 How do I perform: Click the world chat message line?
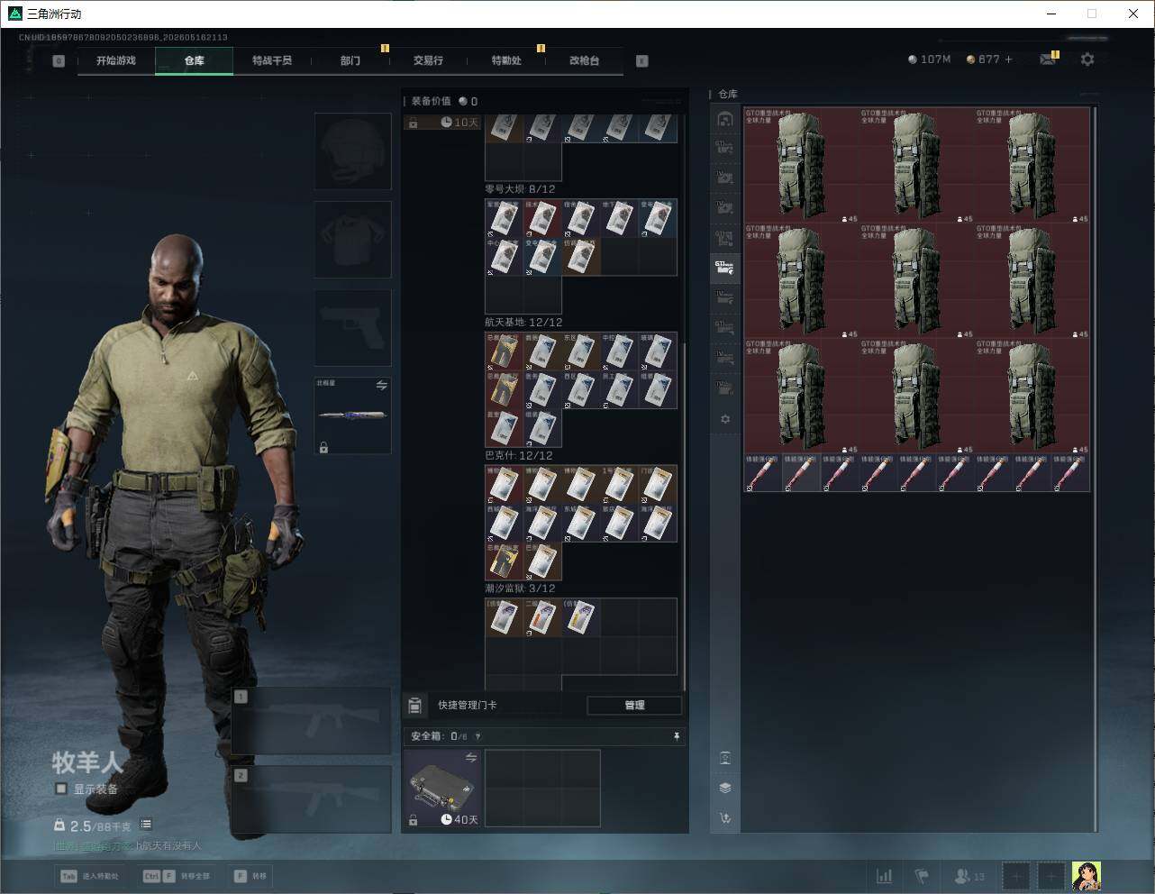coord(127,845)
